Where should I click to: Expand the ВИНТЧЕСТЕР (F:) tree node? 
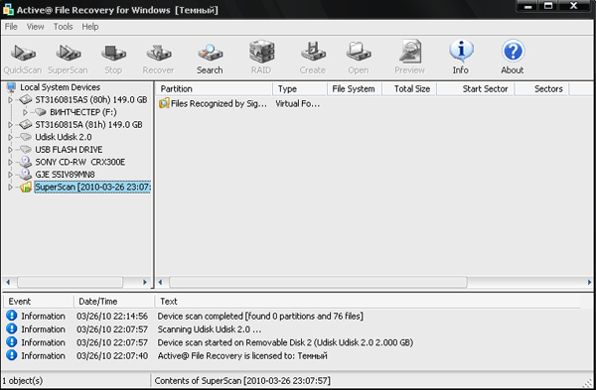coord(25,112)
